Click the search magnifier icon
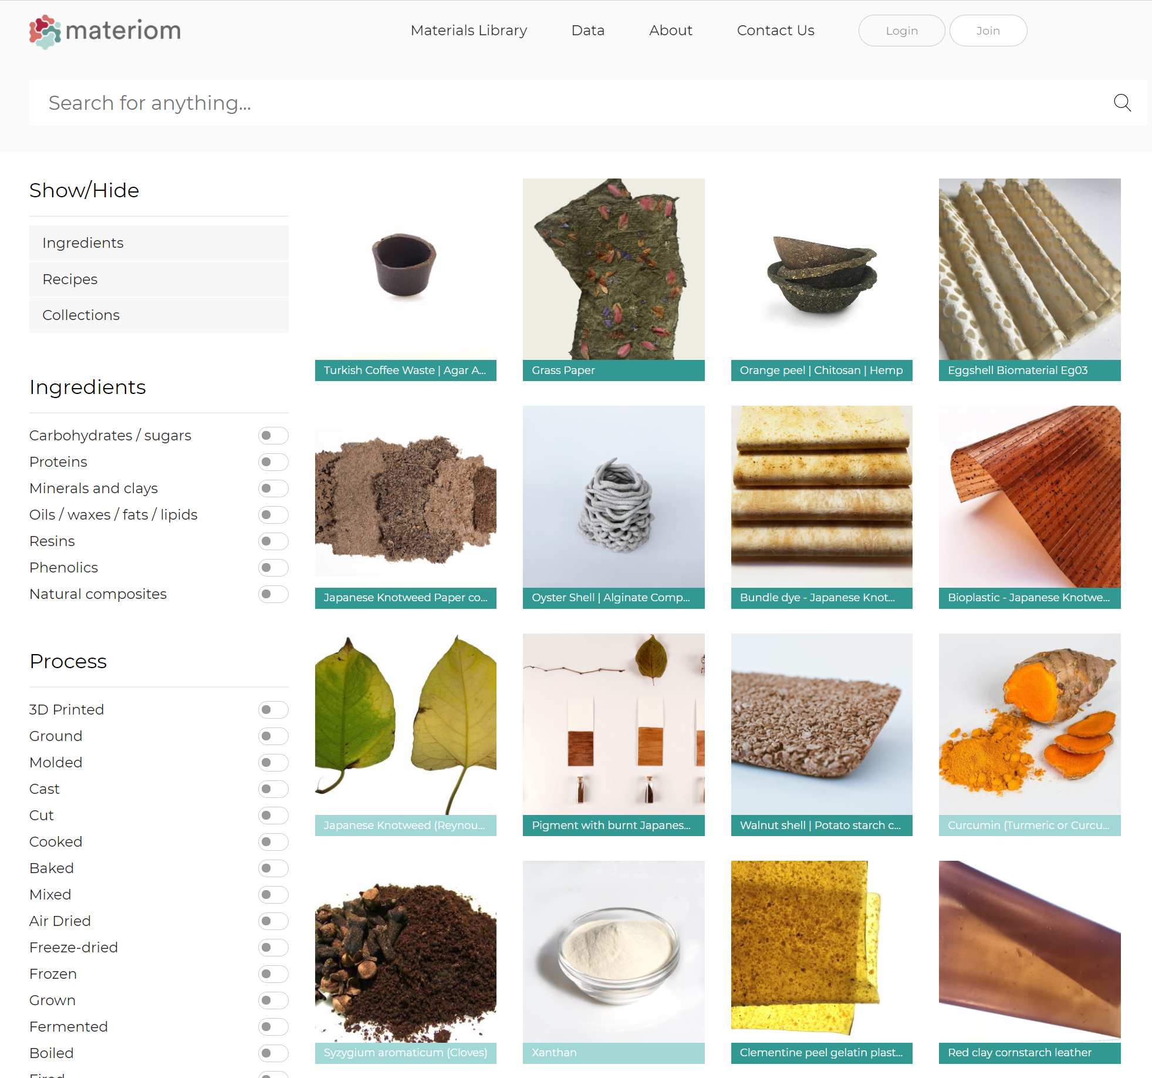The image size is (1152, 1078). (1121, 103)
